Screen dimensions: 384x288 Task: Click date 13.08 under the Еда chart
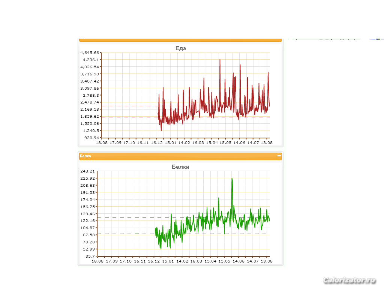point(267,142)
